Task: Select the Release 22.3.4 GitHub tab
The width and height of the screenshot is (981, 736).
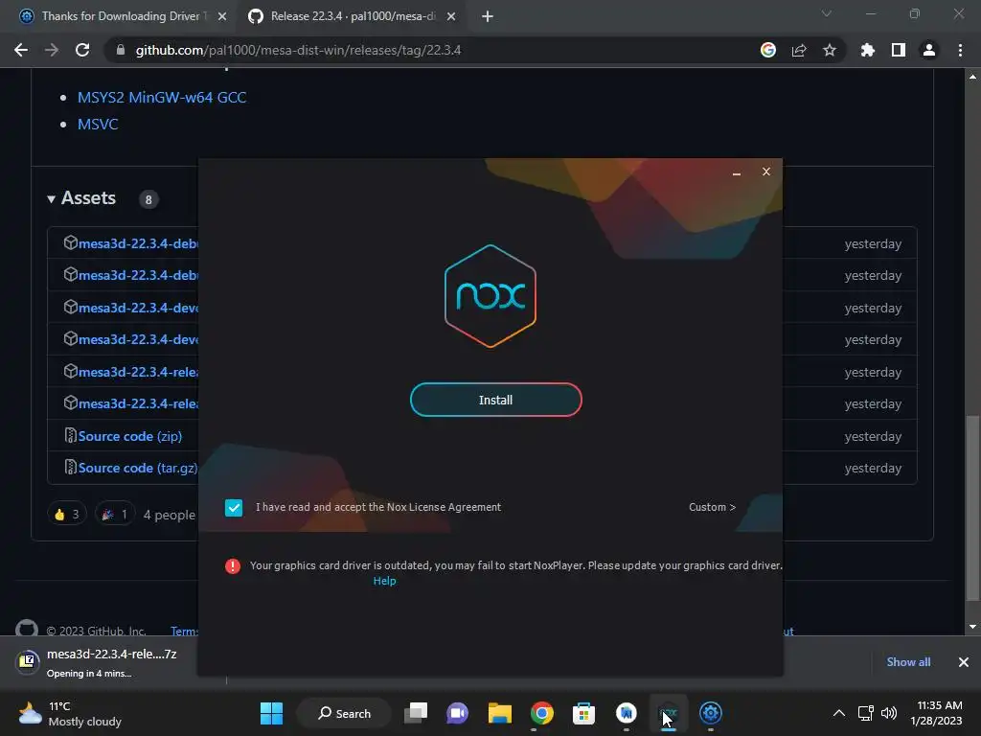Action: point(352,16)
